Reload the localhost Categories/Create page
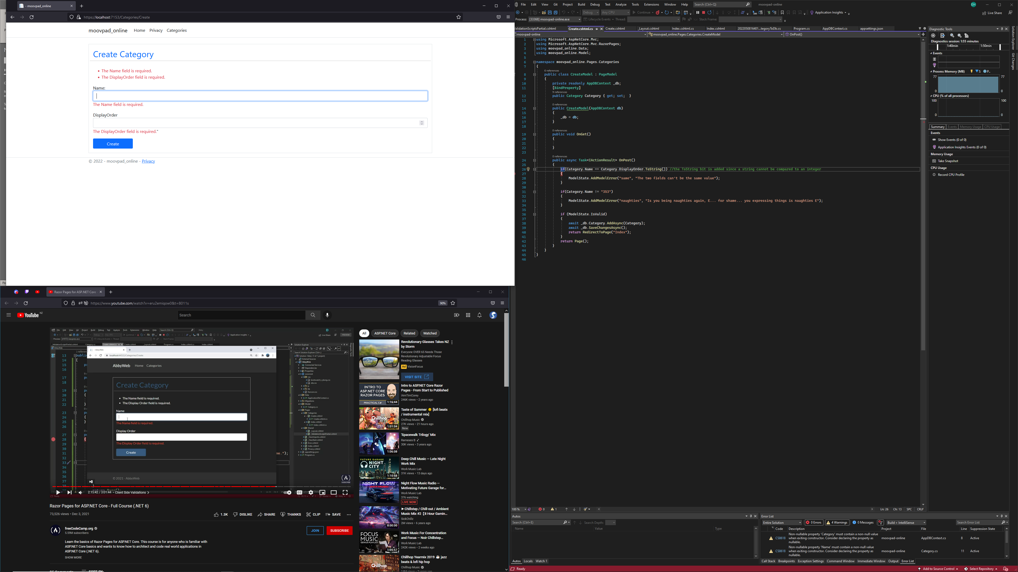 click(32, 17)
